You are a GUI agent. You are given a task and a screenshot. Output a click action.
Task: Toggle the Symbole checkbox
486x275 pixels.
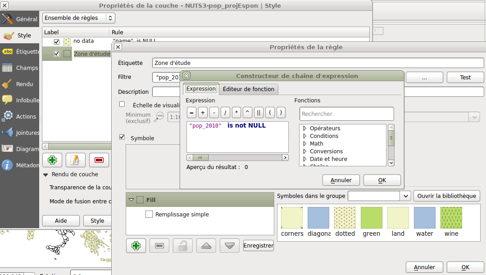coord(122,137)
